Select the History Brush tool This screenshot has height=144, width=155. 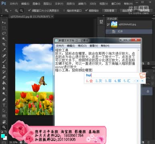(4, 72)
